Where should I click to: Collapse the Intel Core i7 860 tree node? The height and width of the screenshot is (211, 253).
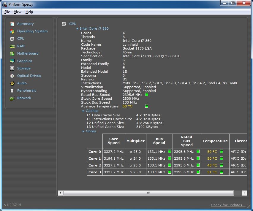(77, 29)
